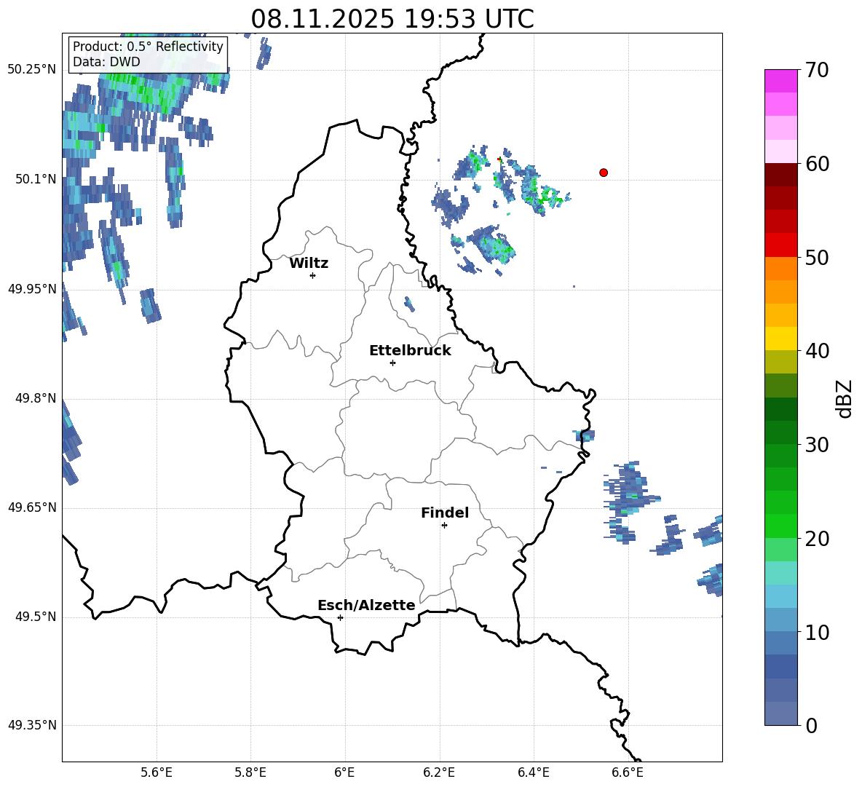The image size is (862, 787).
Task: Click the 6.2°E longitude label
Action: (439, 772)
